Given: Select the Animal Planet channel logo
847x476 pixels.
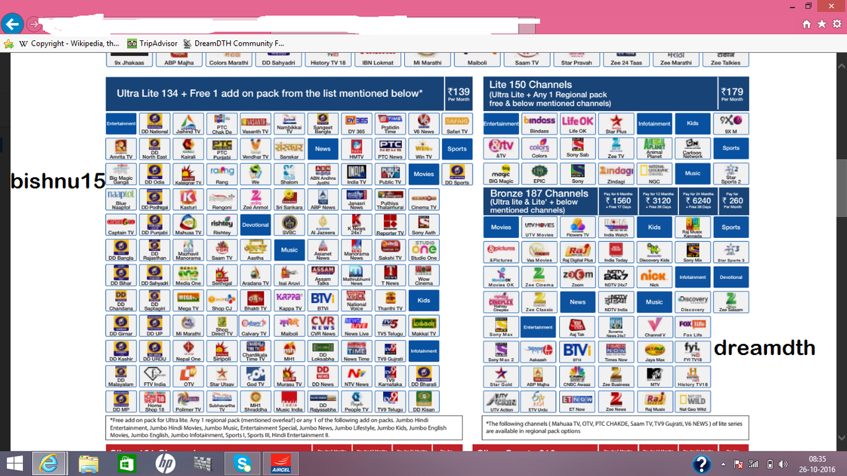Looking at the screenshot, I should click(654, 149).
